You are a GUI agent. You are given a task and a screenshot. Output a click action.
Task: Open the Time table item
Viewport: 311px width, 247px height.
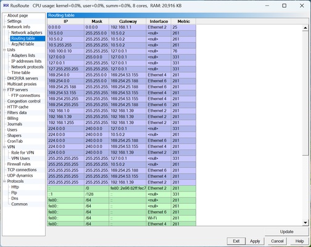click(x=20, y=73)
